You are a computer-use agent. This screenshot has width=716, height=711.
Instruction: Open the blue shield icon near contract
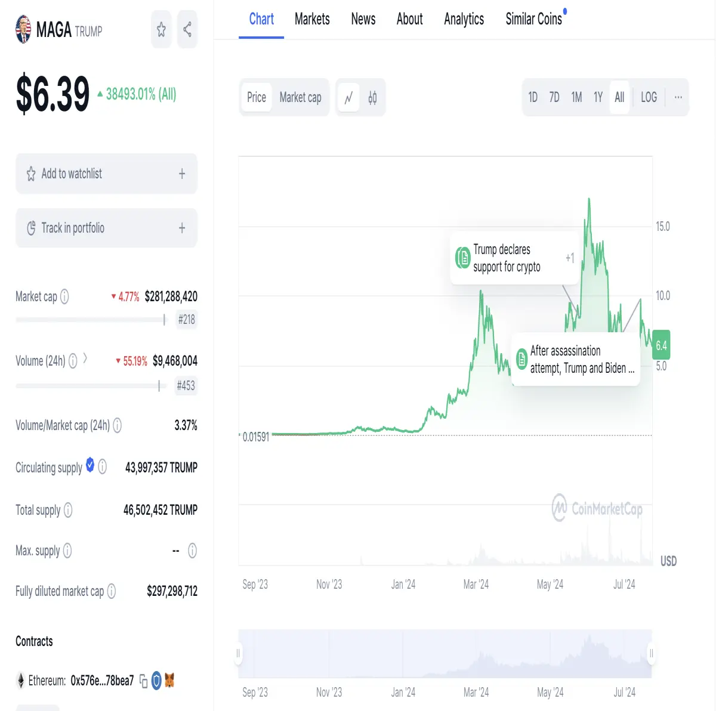pos(156,680)
